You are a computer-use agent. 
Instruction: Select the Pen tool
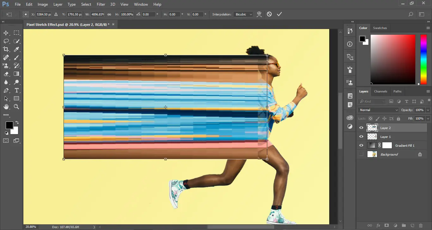click(6, 91)
